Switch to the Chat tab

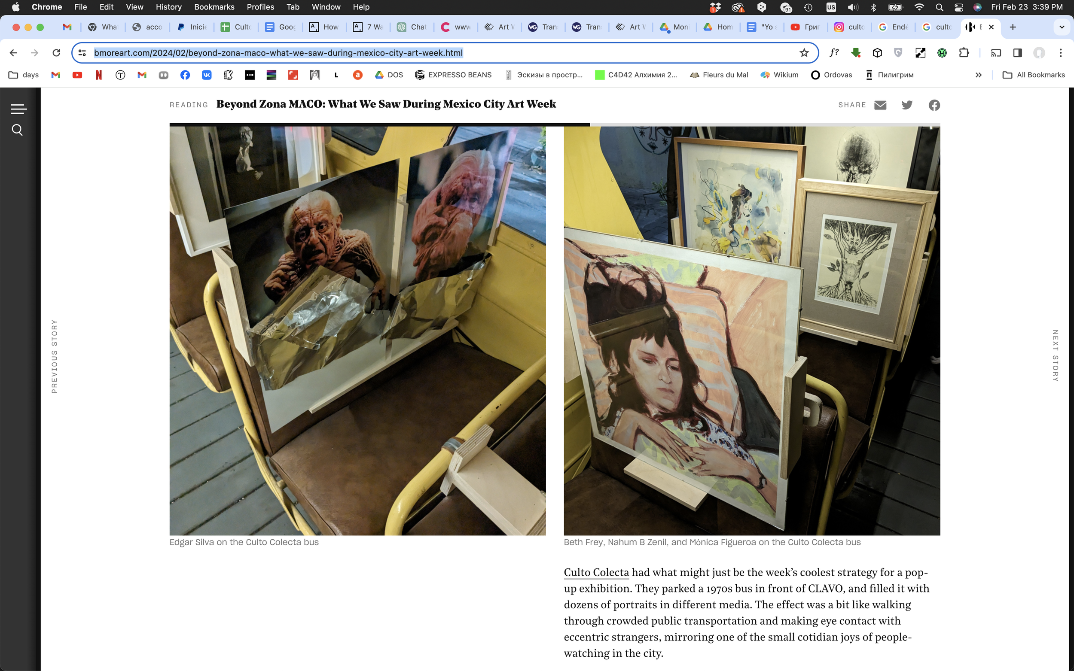tap(412, 27)
